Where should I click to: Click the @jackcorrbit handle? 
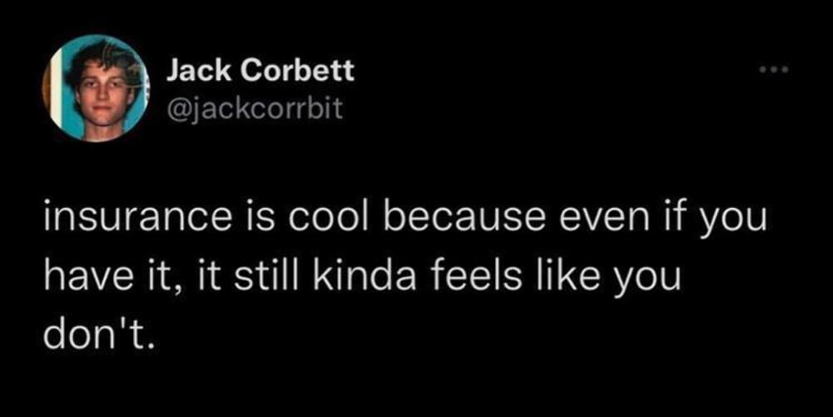[x=255, y=107]
